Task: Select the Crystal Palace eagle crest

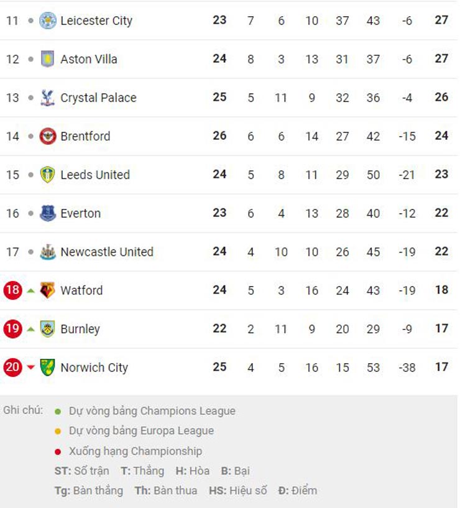Action: (x=48, y=98)
